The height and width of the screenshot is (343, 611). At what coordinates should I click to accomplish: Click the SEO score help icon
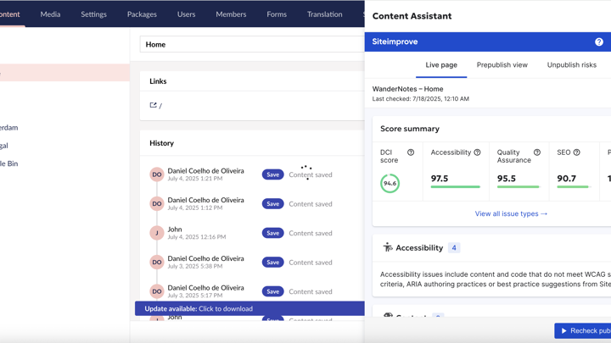click(x=577, y=152)
